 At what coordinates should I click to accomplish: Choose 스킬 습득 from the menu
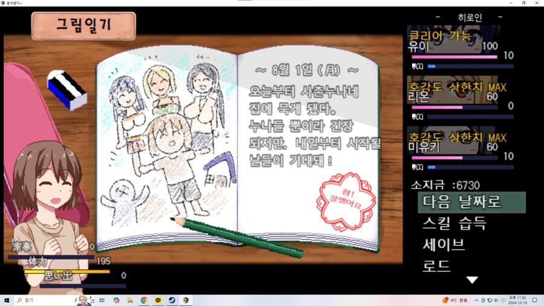[454, 224]
